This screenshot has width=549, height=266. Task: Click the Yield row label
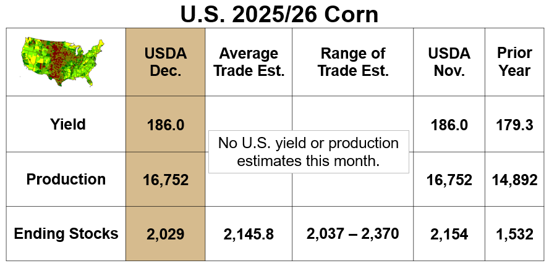pos(68,125)
